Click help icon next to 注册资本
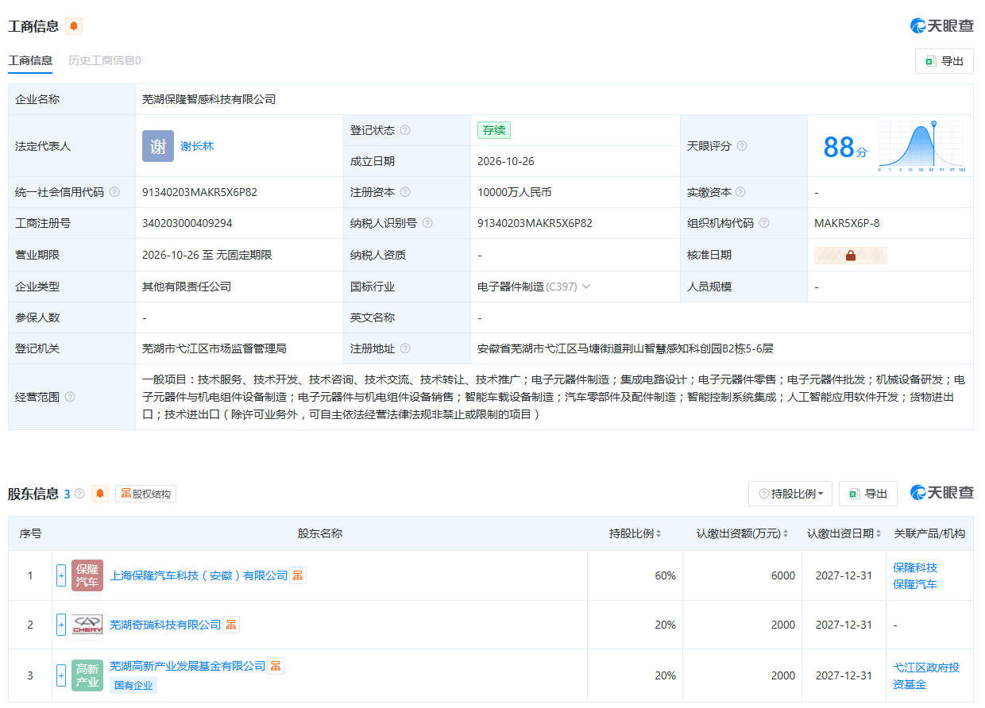Screen dimensions: 985x708 [405, 192]
